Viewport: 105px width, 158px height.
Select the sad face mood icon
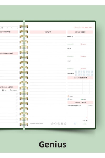point(55,124)
